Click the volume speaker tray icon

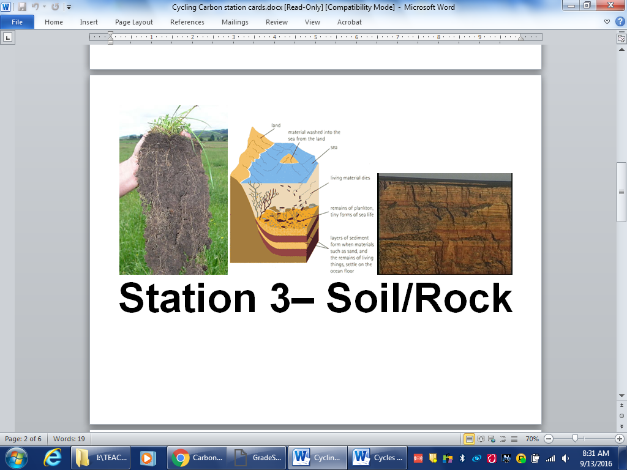(565, 458)
